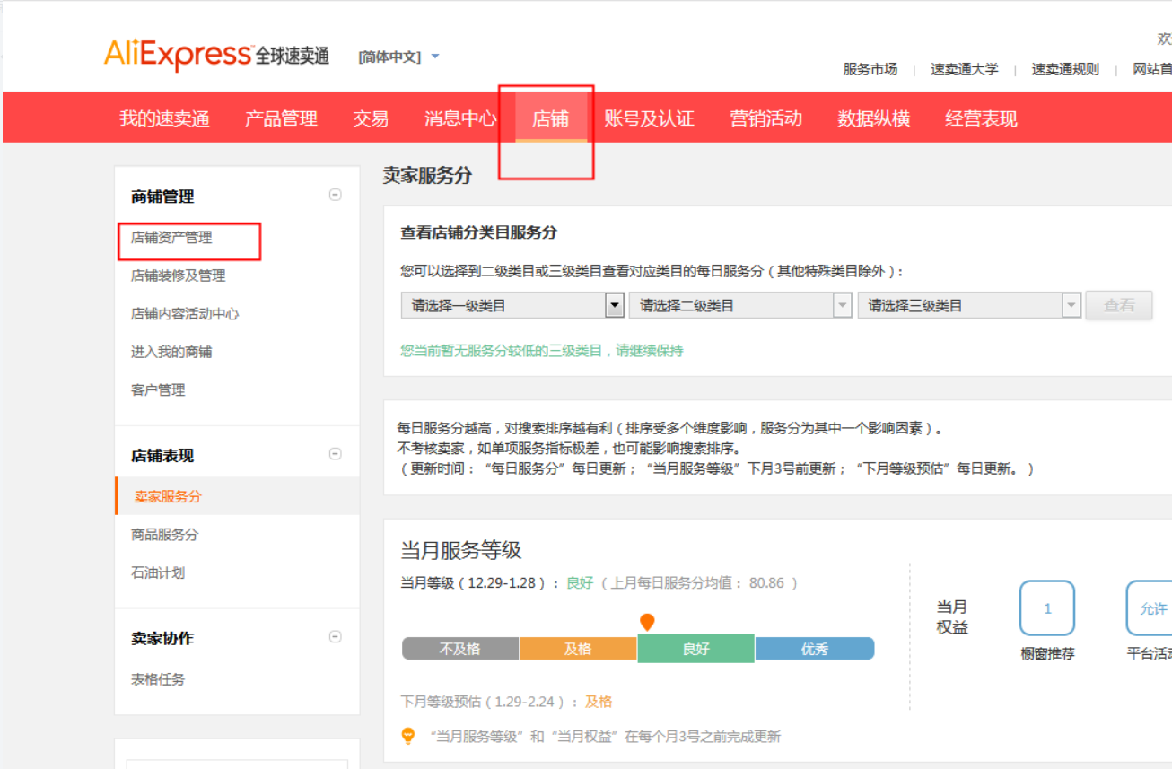The height and width of the screenshot is (769, 1172).
Task: Collapse the 卖家协作 section
Action: [x=335, y=637]
